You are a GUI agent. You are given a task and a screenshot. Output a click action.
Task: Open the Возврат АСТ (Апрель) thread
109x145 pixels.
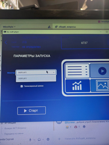pyautogui.click(x=15, y=128)
